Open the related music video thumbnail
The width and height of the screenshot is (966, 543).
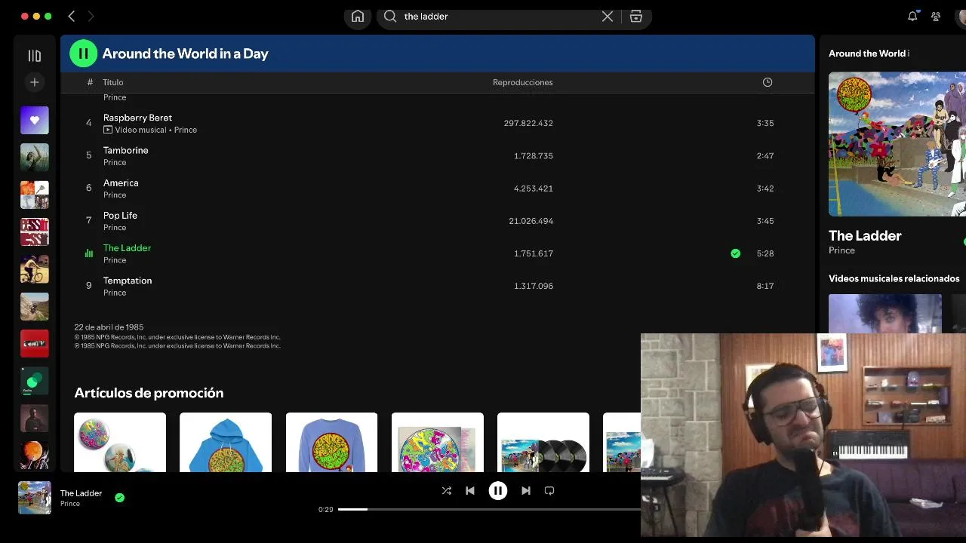click(x=885, y=314)
